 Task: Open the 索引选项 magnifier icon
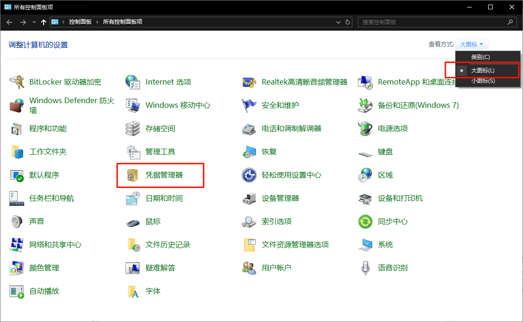pos(249,221)
